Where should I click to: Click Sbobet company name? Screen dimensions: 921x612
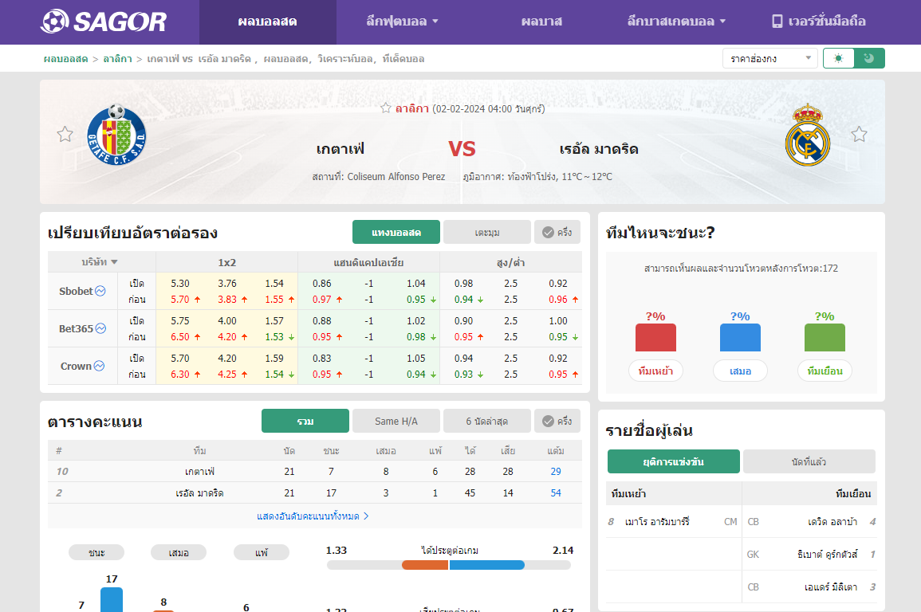(x=76, y=291)
